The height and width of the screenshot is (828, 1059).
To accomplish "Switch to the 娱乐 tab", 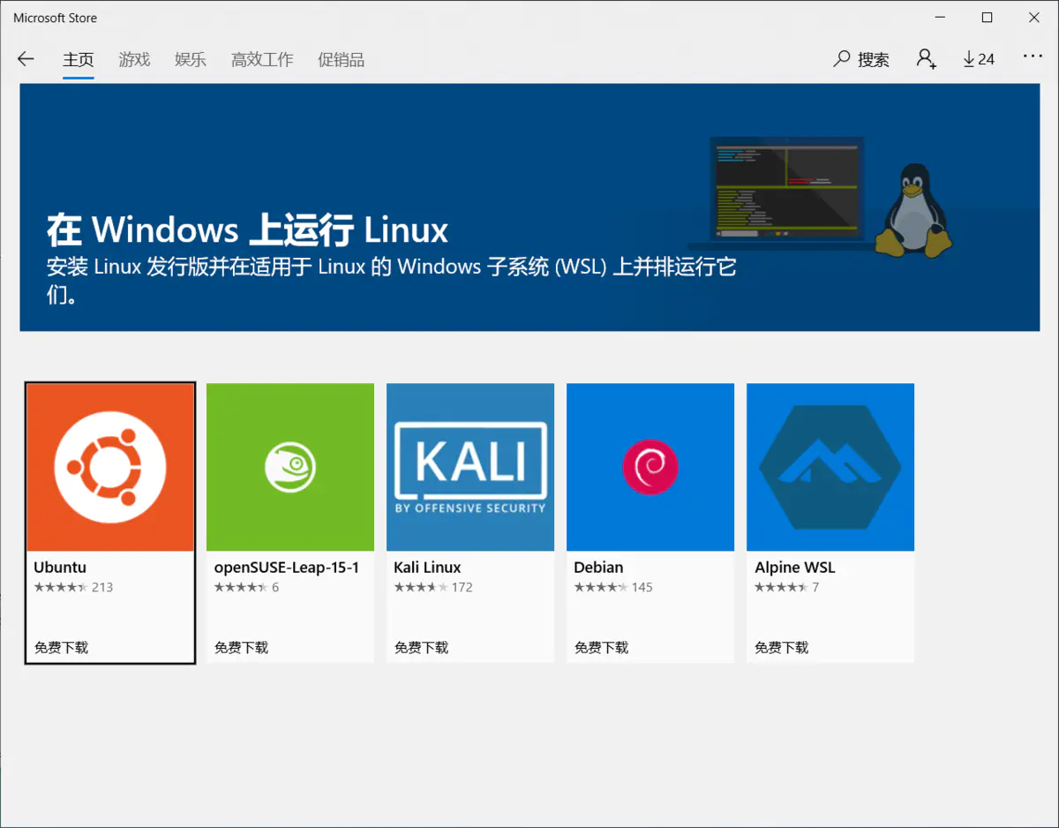I will (191, 60).
